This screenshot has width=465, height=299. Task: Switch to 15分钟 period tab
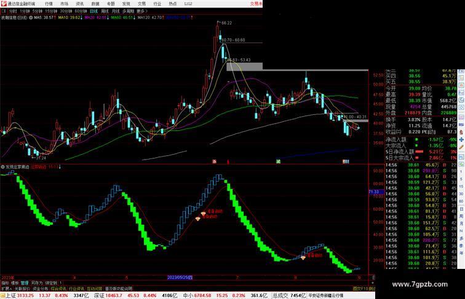pos(51,11)
